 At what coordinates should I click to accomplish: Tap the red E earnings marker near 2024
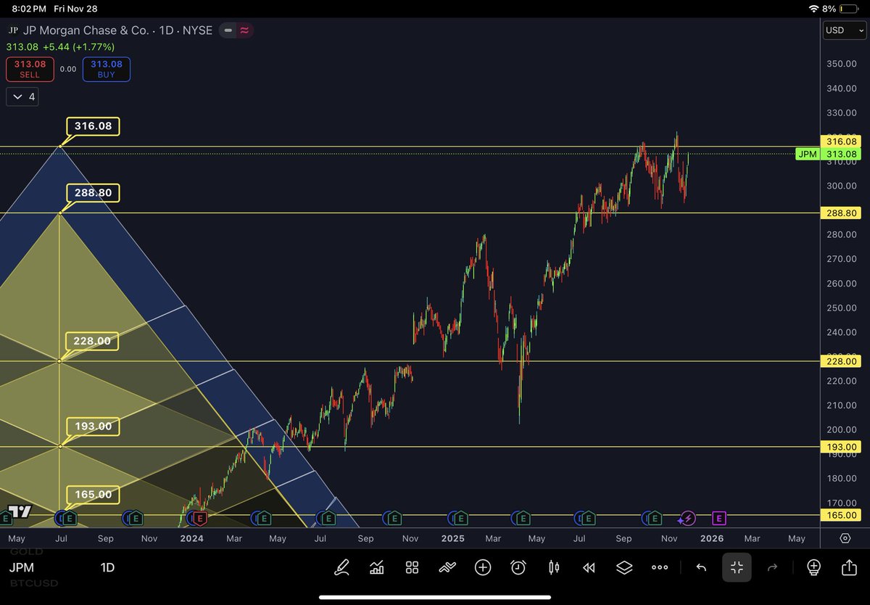coord(201,518)
